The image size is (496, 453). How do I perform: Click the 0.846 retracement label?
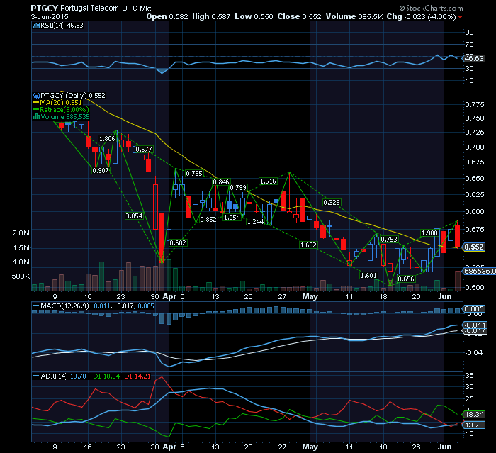(221, 181)
